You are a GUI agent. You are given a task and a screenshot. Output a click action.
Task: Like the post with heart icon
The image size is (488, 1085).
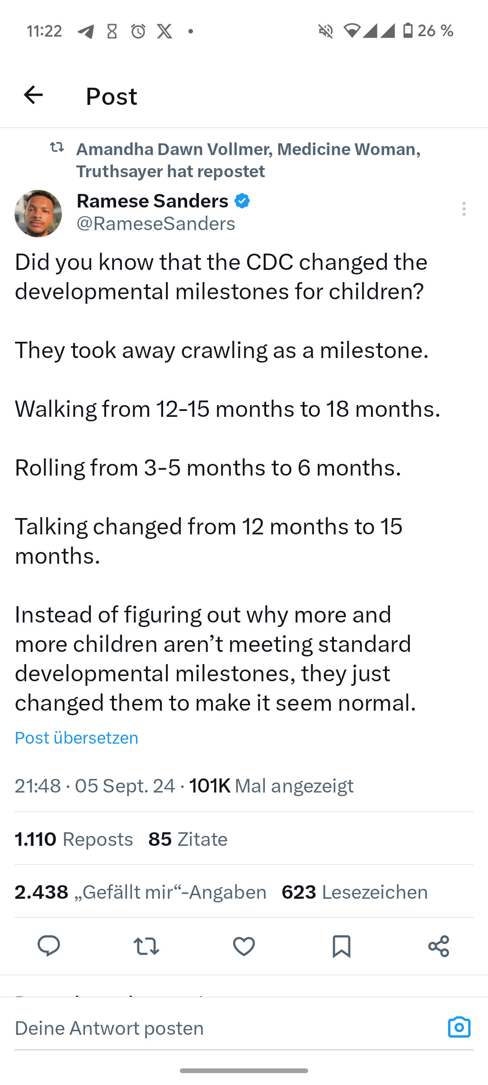pos(244,946)
